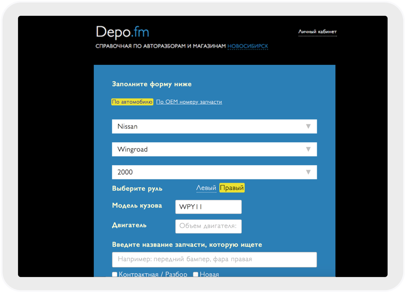
Task: Open the Nissan make dropdown
Action: (x=214, y=126)
